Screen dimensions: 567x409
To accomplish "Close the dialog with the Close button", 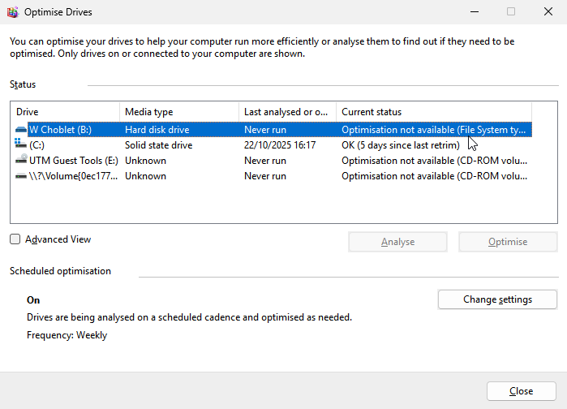I will pos(521,391).
